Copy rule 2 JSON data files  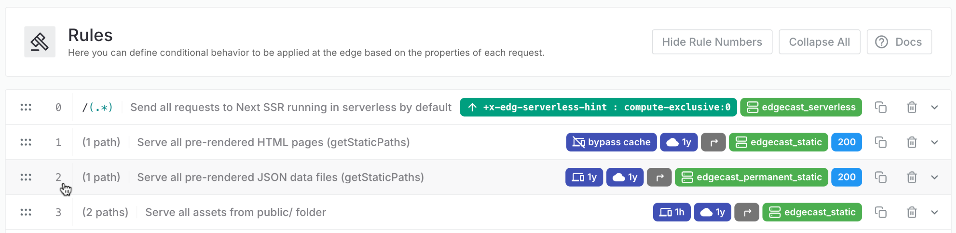click(880, 177)
